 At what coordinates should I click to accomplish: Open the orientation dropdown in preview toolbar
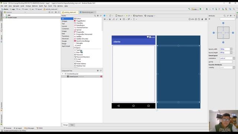tap(111, 16)
